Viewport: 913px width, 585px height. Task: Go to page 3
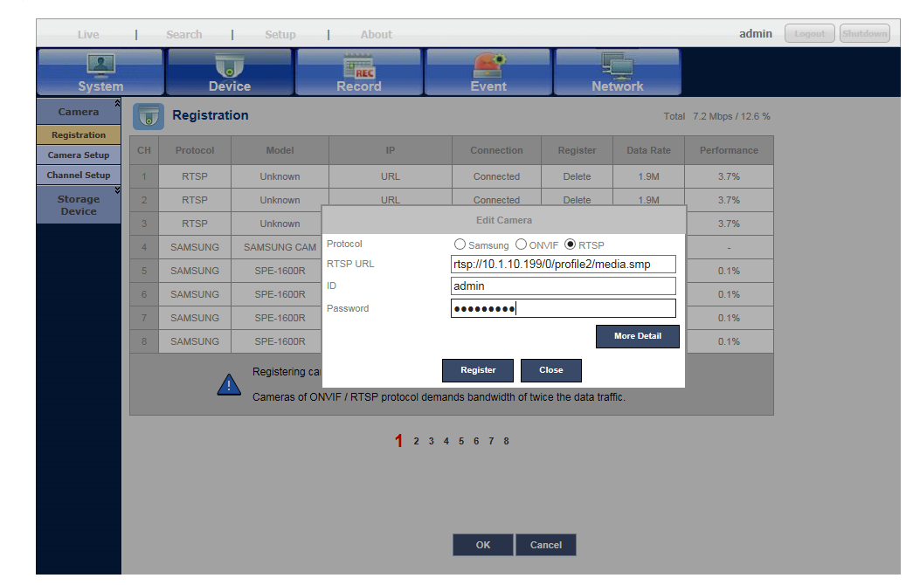click(x=432, y=441)
